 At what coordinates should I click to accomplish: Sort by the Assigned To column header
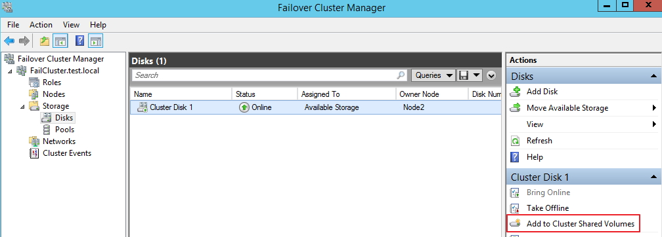pos(347,94)
